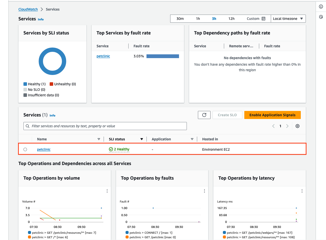Viewport: 326px width, 240px height.
Task: Open the kebab menu on Top Operations by volume
Action: (107, 191)
